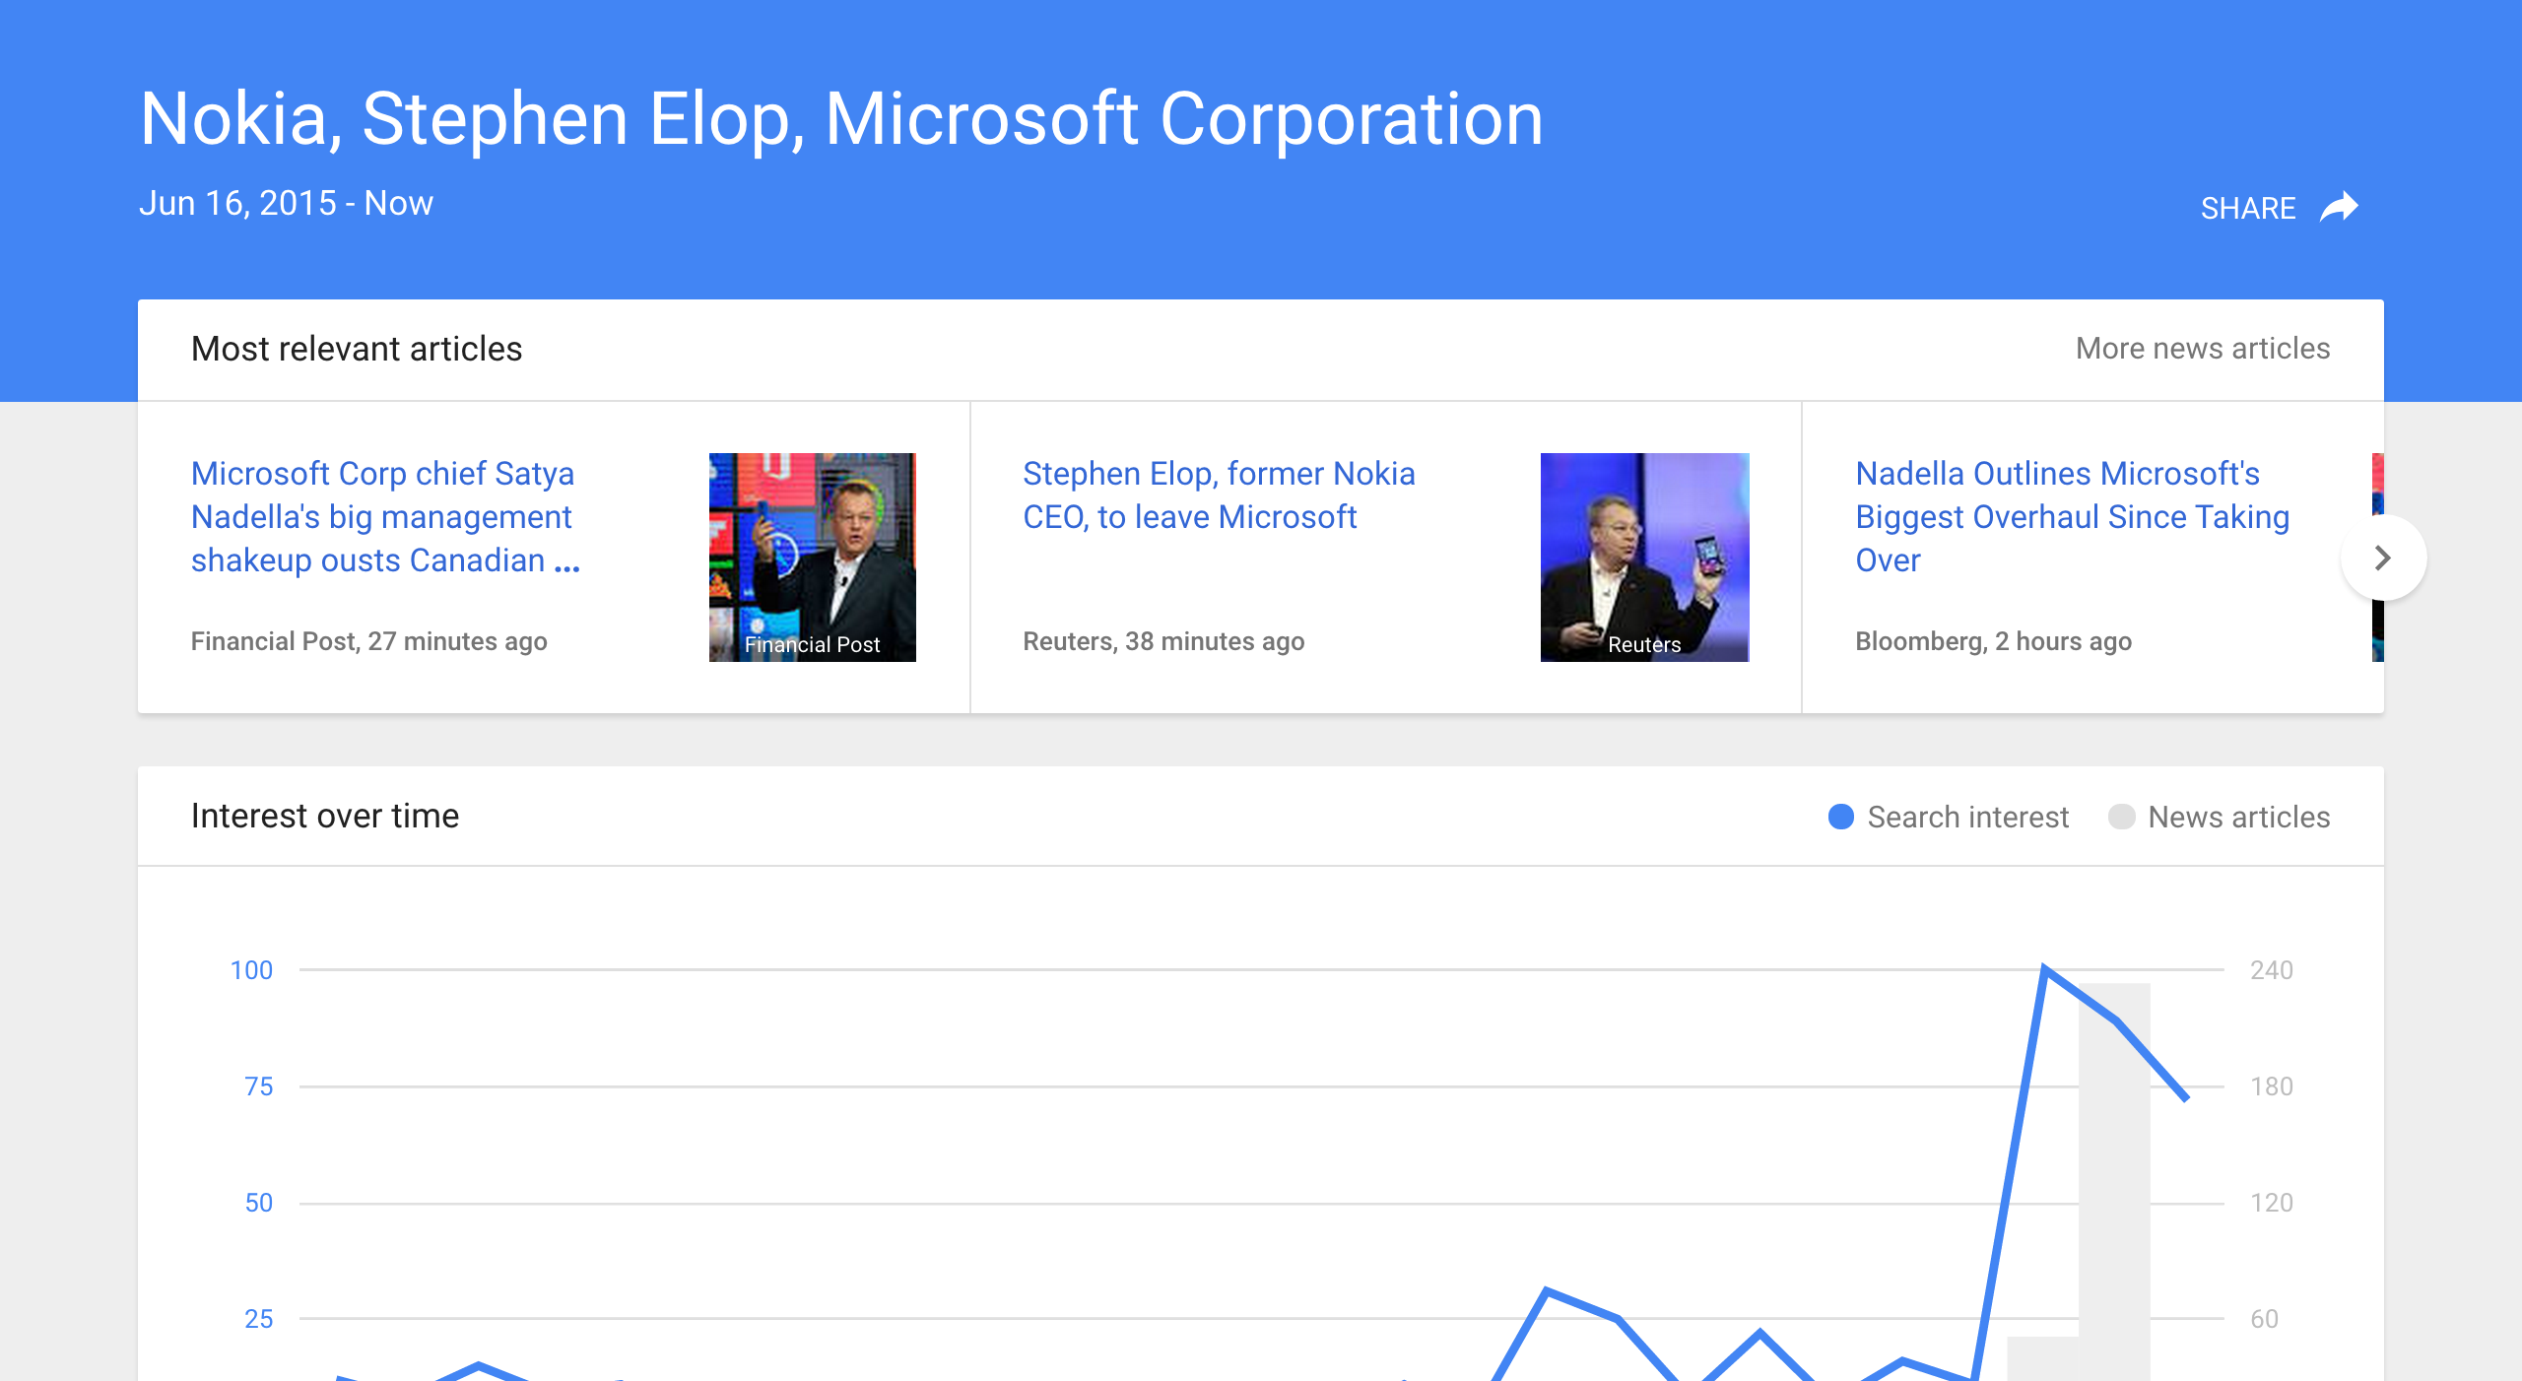
Task: Click the Most relevant articles heading
Action: [357, 349]
